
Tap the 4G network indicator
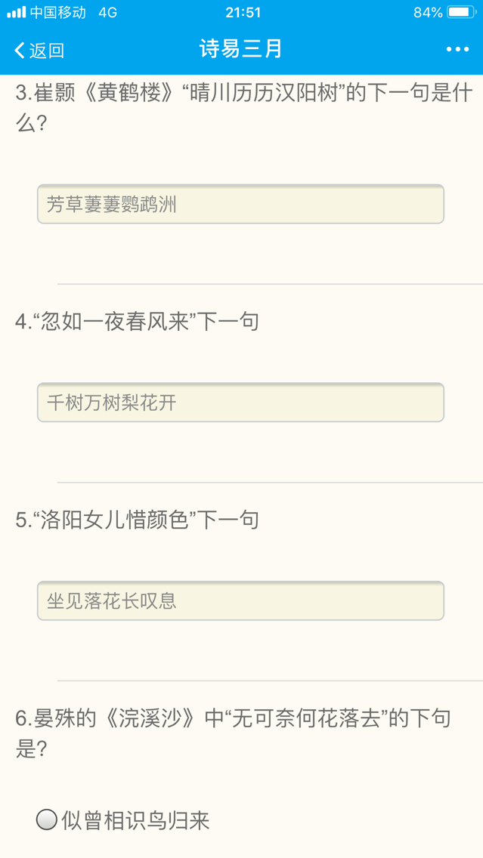tap(108, 12)
